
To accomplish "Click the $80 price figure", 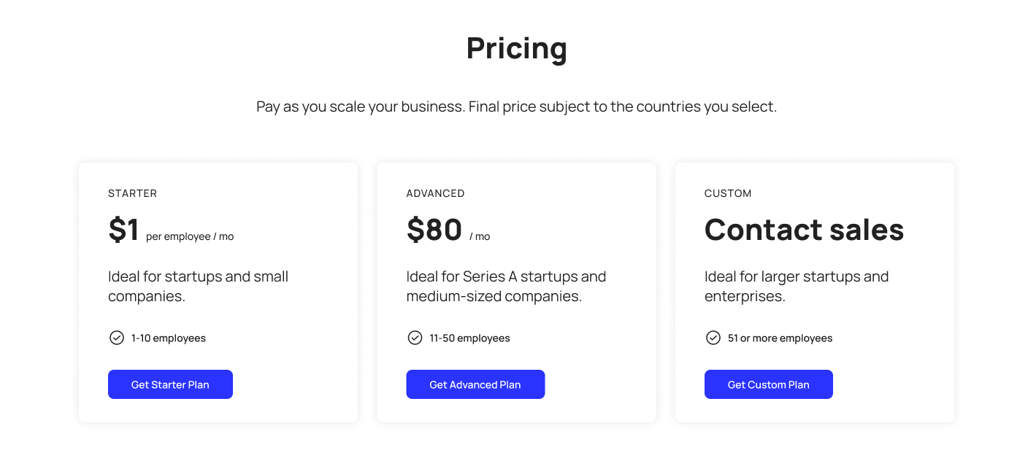I will pyautogui.click(x=434, y=230).
